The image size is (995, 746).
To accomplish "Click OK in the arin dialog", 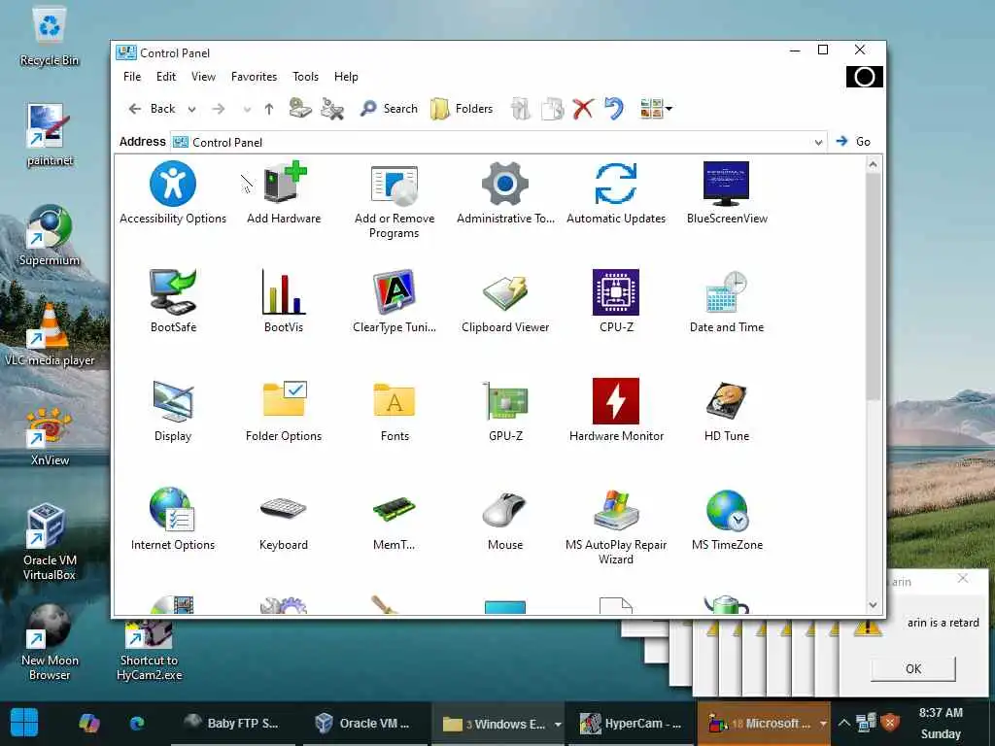I will [913, 668].
